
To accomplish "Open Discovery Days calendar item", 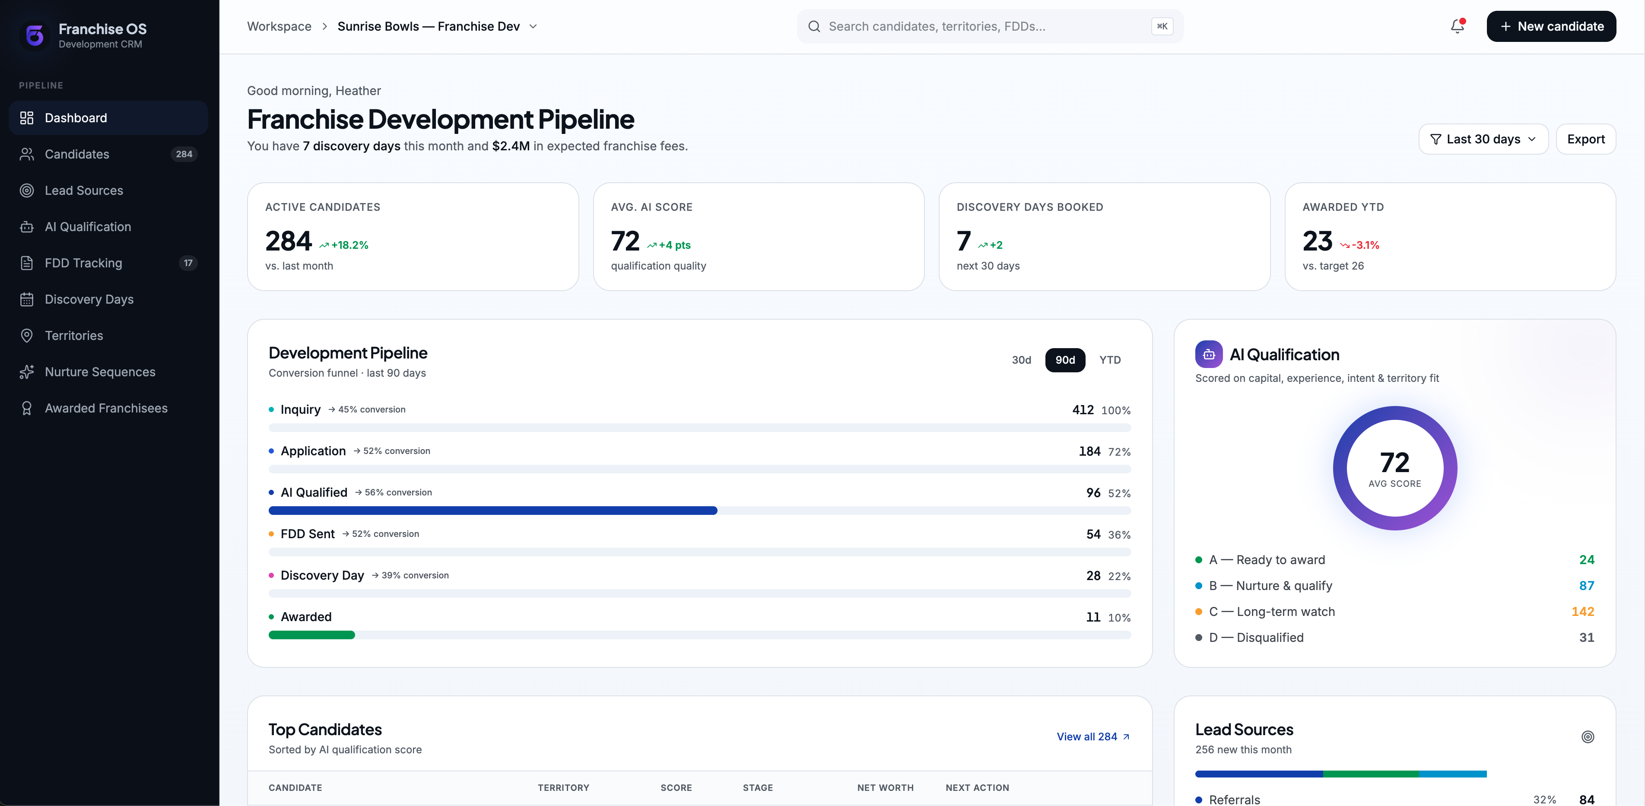I will pyautogui.click(x=108, y=299).
